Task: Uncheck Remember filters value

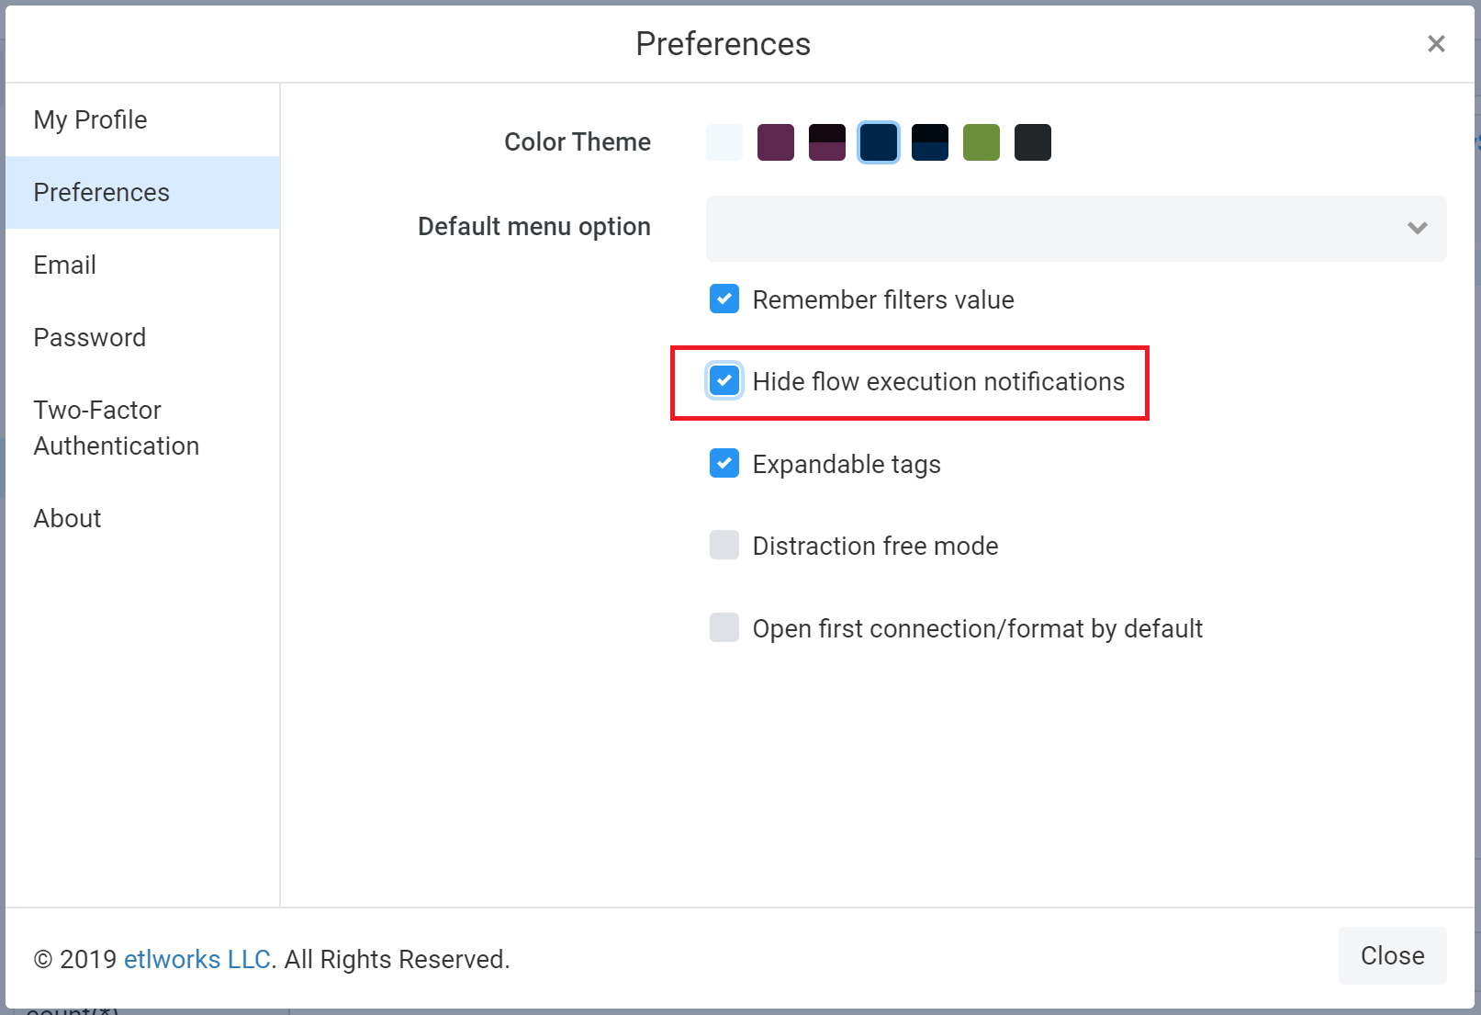Action: 724,299
